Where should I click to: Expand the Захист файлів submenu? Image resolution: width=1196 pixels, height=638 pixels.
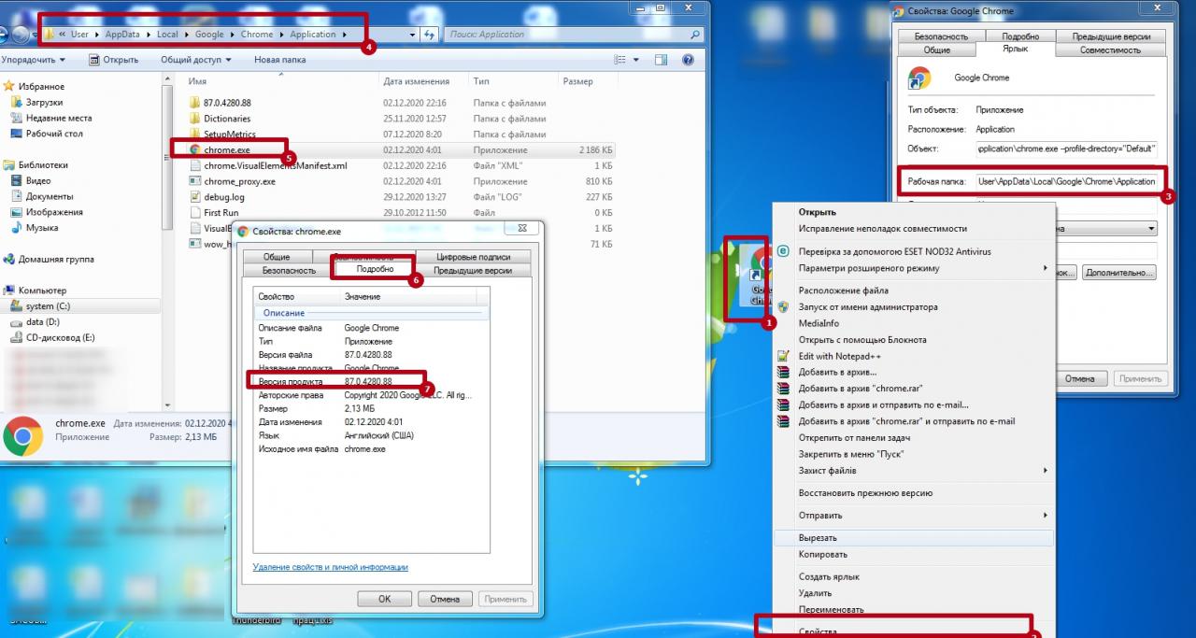pyautogui.click(x=1046, y=471)
